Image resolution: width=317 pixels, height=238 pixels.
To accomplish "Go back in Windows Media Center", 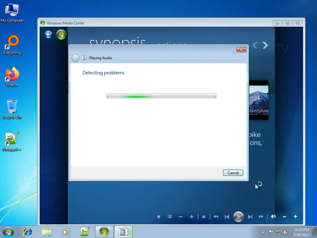I will pyautogui.click(x=48, y=34).
